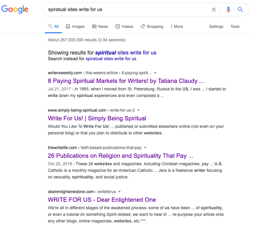Start voice search with microphone icon
Screen dimensions: 253x232
(x=228, y=10)
